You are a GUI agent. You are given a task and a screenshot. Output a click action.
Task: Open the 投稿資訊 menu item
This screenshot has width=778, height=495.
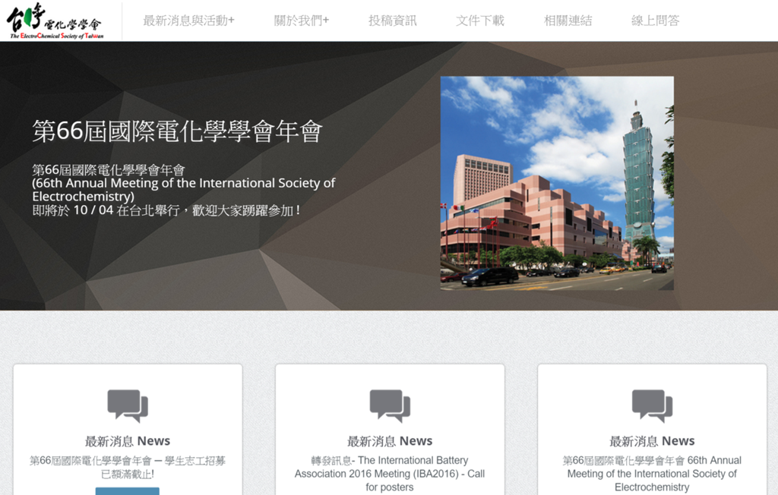pos(392,20)
